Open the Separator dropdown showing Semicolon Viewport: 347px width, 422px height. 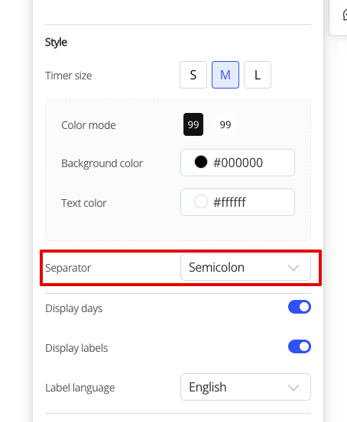245,267
